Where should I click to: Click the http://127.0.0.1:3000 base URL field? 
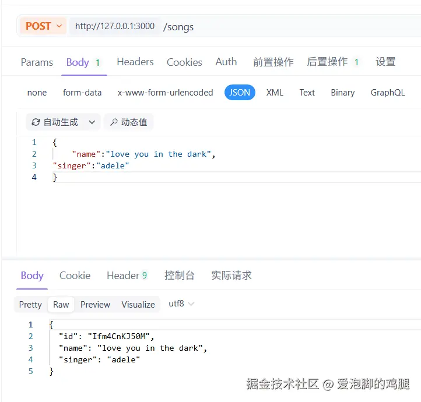(115, 26)
